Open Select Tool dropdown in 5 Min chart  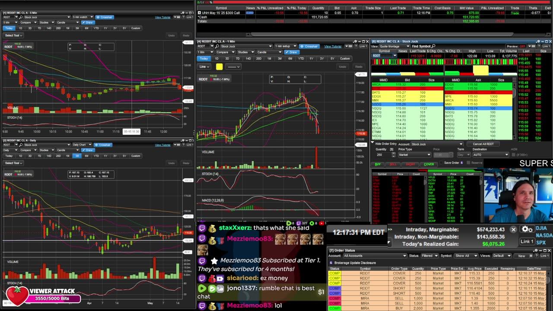tap(13, 35)
